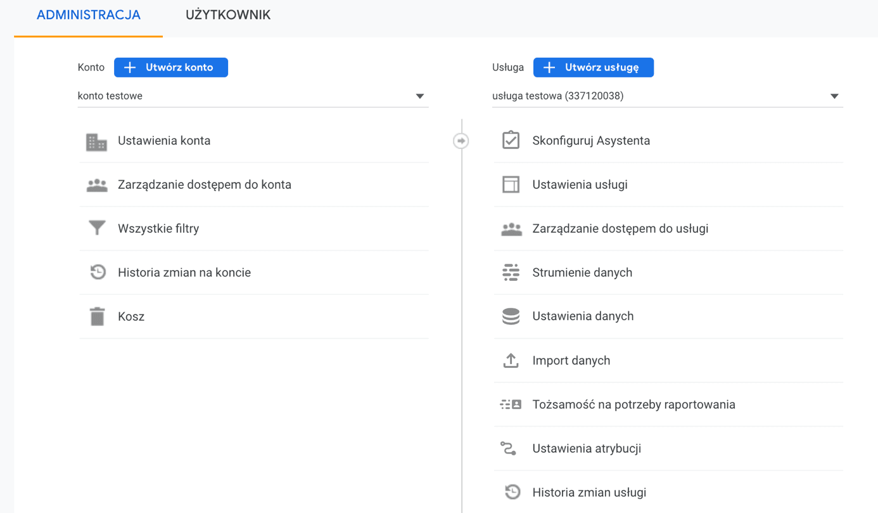Open Historia zmian usługi
The width and height of the screenshot is (878, 513).
[668, 492]
